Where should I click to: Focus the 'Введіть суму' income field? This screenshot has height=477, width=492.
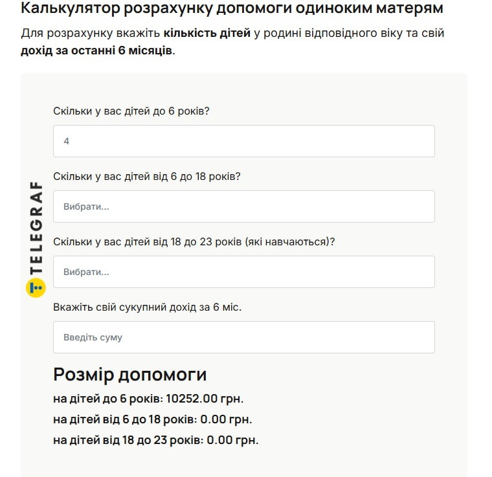point(243,337)
